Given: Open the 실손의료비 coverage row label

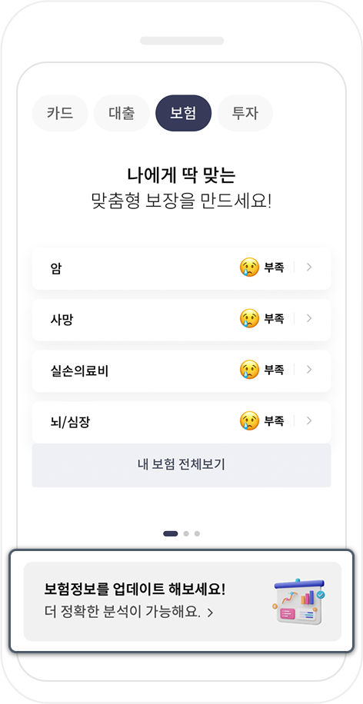Looking at the screenshot, I should click(79, 371).
